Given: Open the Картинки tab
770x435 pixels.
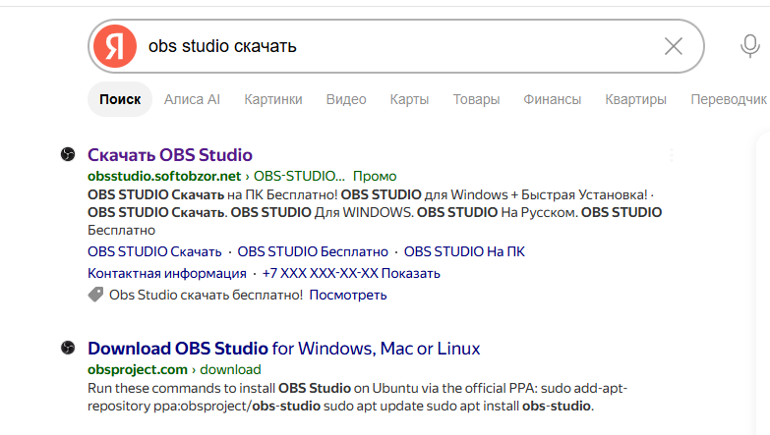Looking at the screenshot, I should (273, 99).
